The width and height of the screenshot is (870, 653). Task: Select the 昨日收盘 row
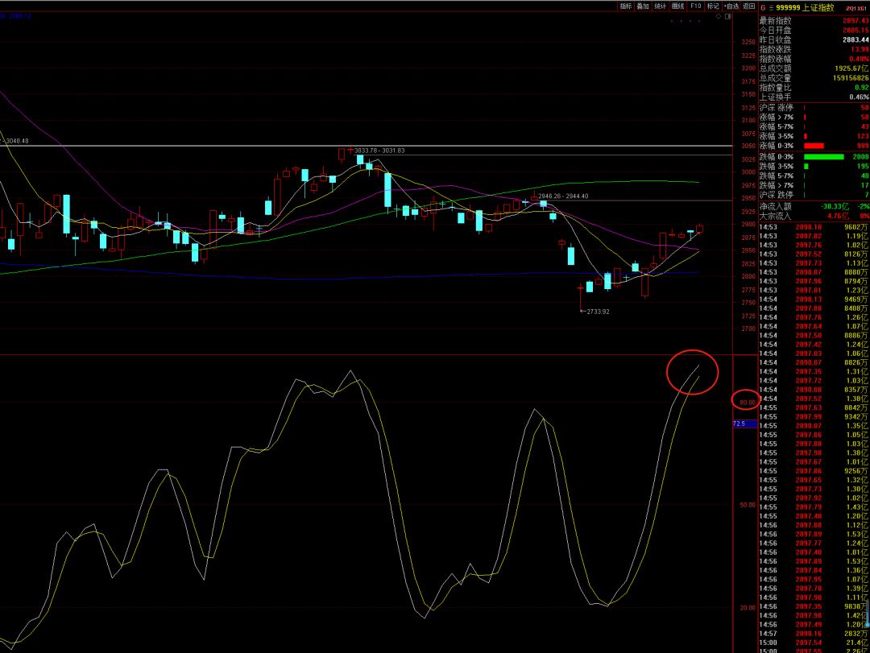pos(814,39)
